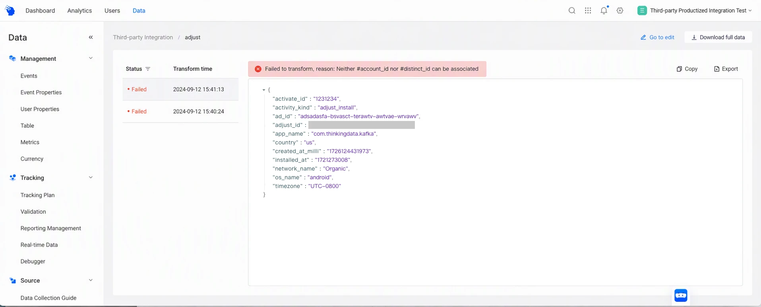Switch to the Data tab
This screenshot has width=761, height=307.
pos(139,11)
